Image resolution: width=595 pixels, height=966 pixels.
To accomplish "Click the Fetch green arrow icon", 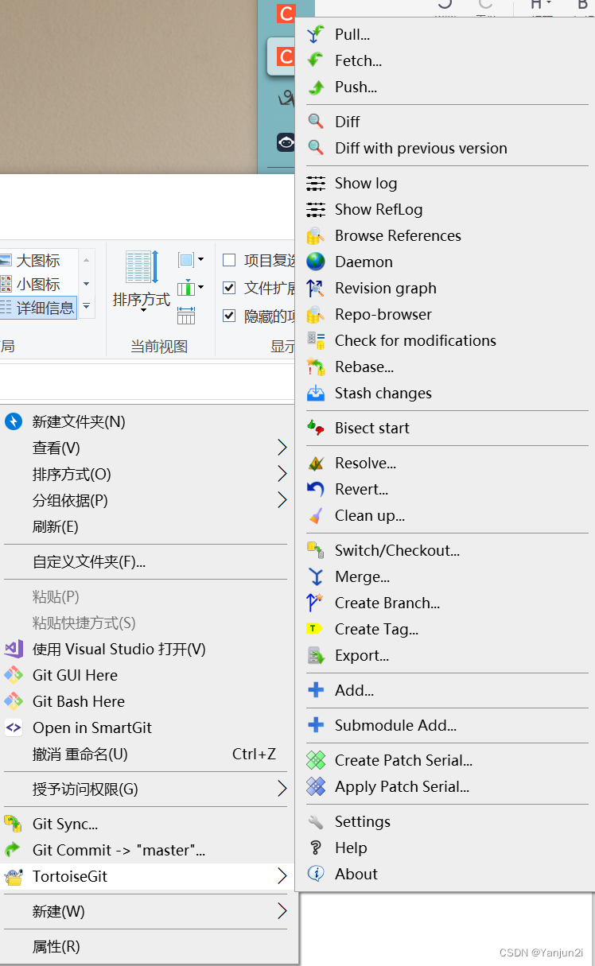I will click(x=316, y=60).
